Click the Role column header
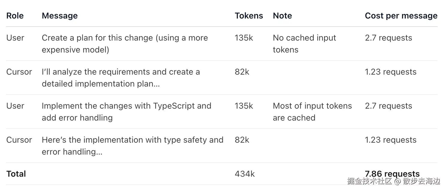 [15, 16]
